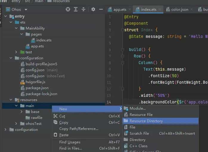Viewport: 208px width, 152px height.
Task: Switch to the color.json editor tab
Action: pyautogui.click(x=179, y=10)
